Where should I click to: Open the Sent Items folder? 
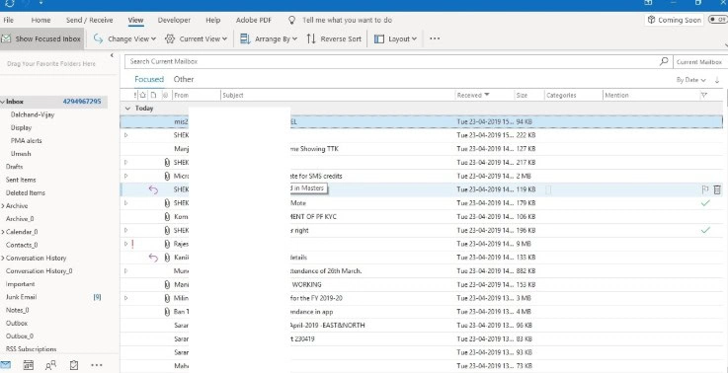pyautogui.click(x=21, y=180)
